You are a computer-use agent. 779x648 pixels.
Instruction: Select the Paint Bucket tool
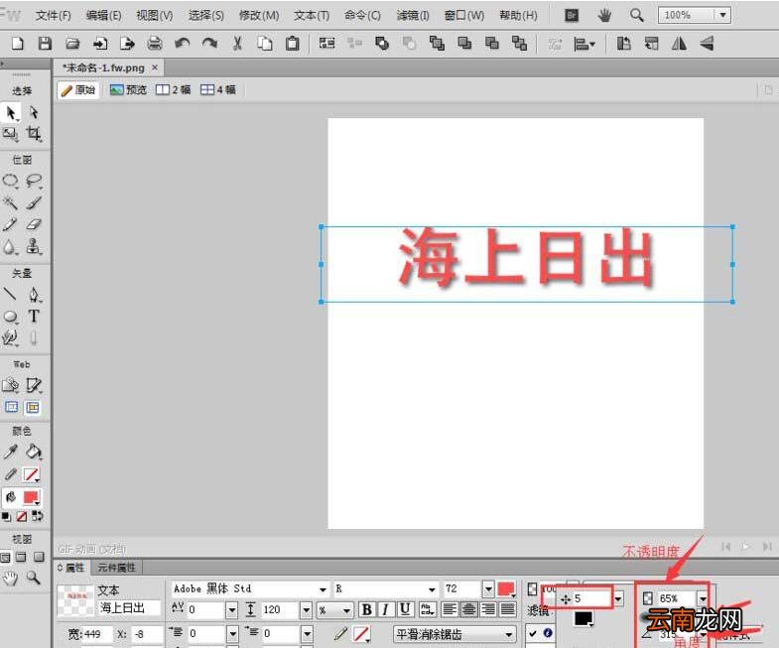pyautogui.click(x=34, y=452)
